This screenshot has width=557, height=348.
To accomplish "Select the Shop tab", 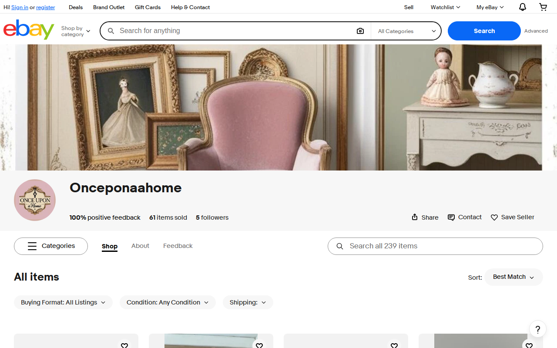I will (110, 246).
